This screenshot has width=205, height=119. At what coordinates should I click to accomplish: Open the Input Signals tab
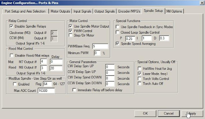[x=82, y=11]
